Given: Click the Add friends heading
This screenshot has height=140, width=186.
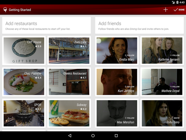Looking at the screenshot, I should (110, 23).
